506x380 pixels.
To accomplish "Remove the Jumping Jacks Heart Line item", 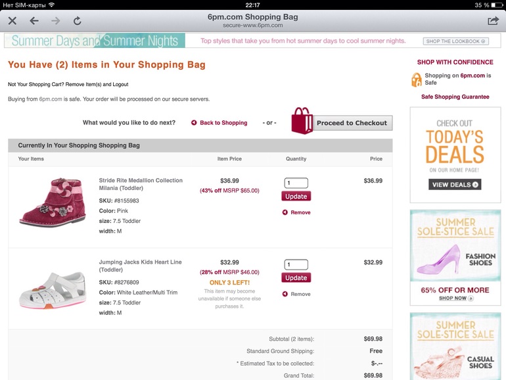I will click(x=296, y=294).
